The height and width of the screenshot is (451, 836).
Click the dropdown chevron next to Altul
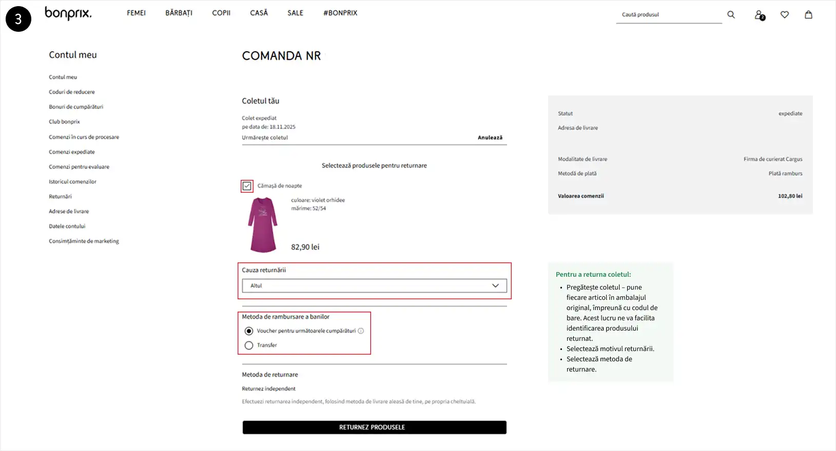tap(495, 286)
